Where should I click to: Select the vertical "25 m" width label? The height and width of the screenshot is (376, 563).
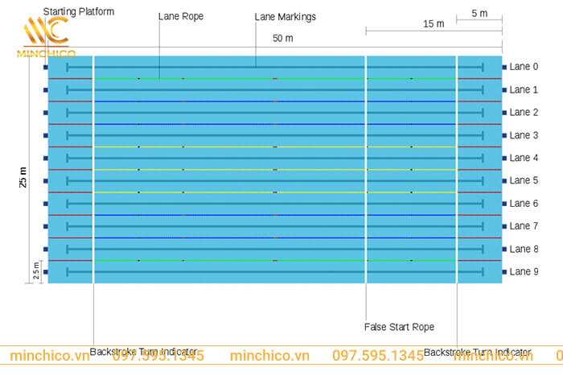pos(23,176)
